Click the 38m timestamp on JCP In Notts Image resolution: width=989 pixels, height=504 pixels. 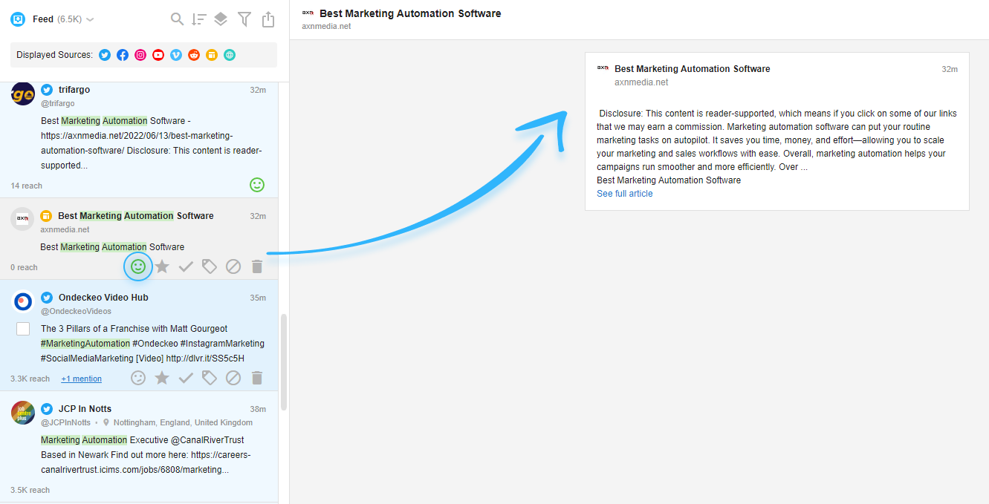(258, 409)
